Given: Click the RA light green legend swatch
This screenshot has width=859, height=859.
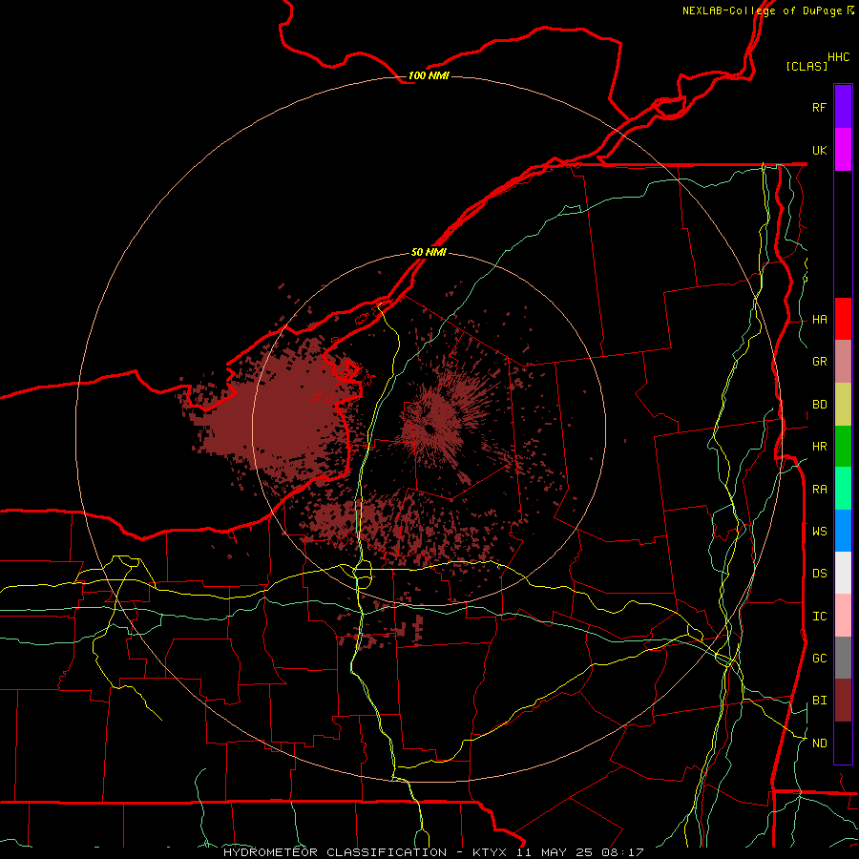Looking at the screenshot, I should tap(843, 489).
